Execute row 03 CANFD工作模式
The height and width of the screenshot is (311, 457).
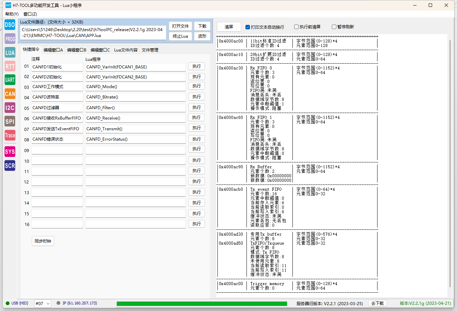[197, 86]
